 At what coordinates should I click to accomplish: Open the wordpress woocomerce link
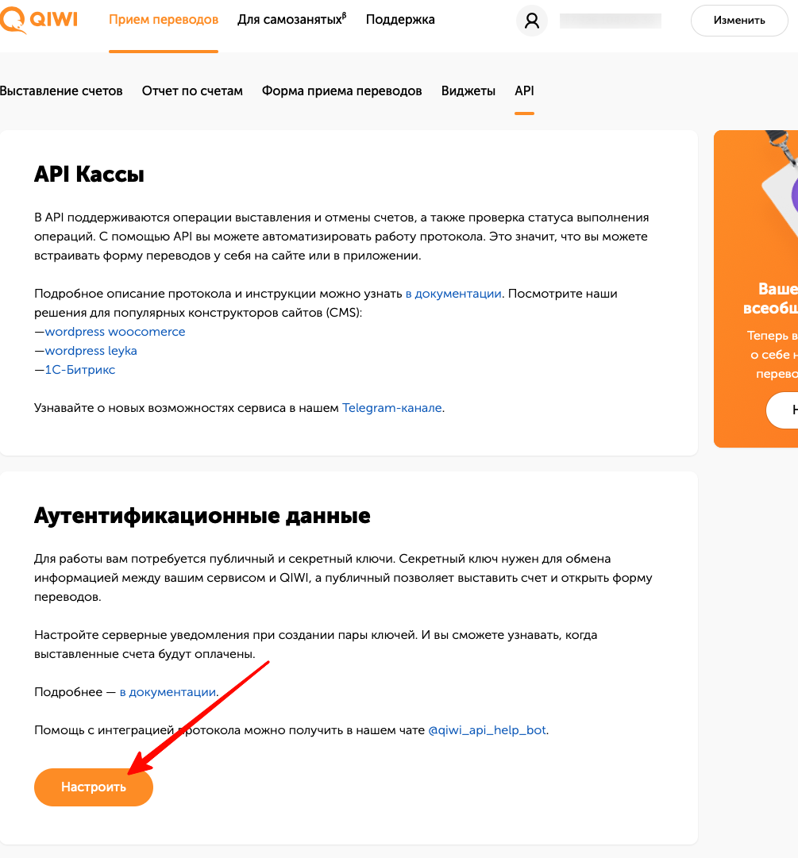pos(115,332)
